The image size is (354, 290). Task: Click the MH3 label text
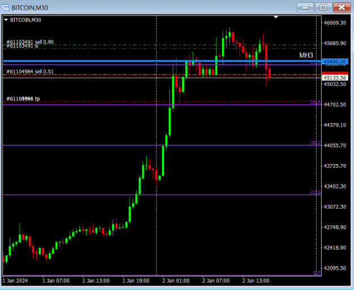point(306,55)
